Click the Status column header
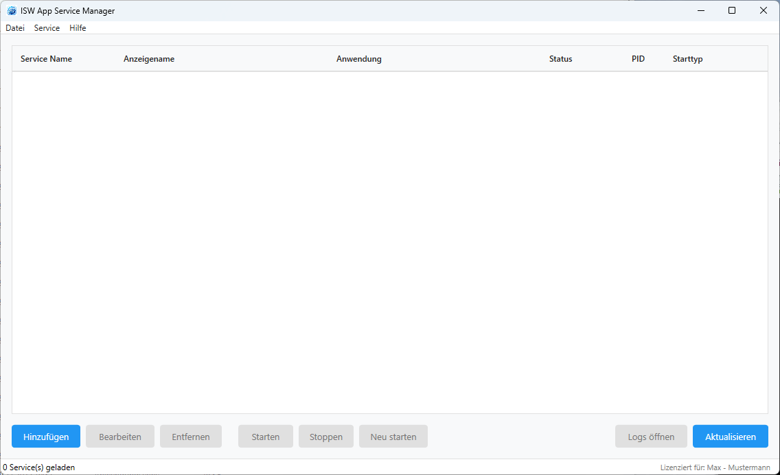 [560, 59]
